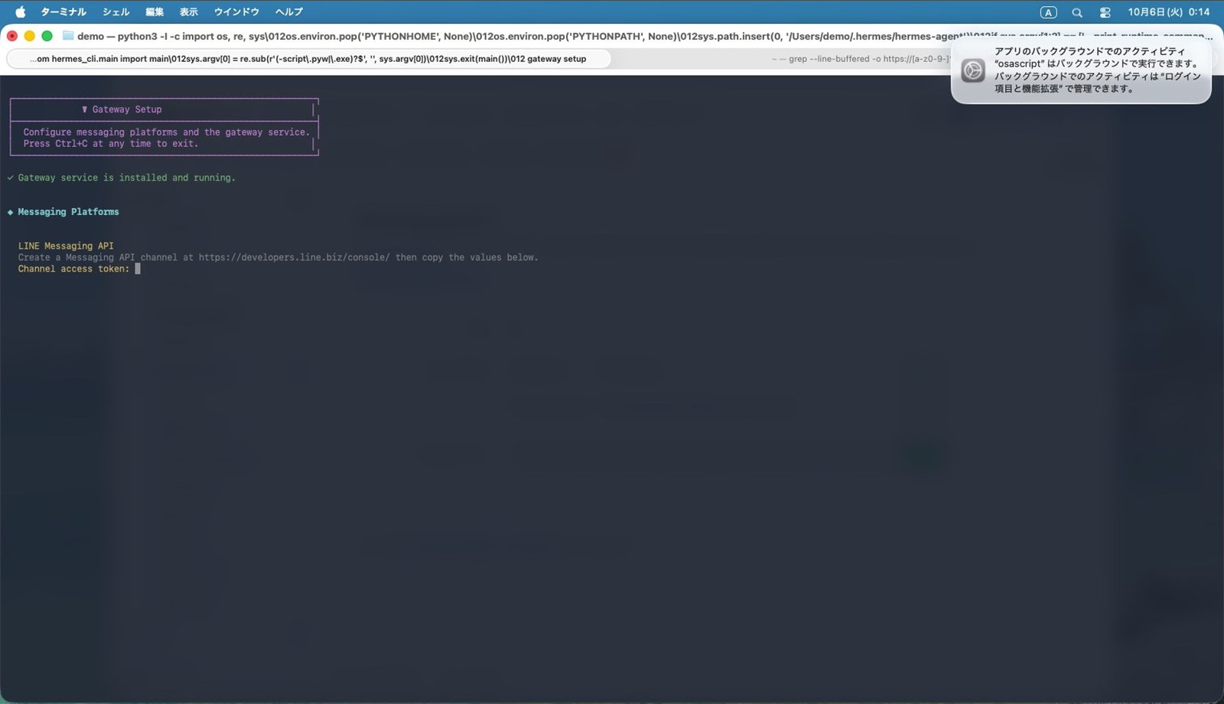
Task: Open the ヘルプ menu
Action: [x=289, y=12]
